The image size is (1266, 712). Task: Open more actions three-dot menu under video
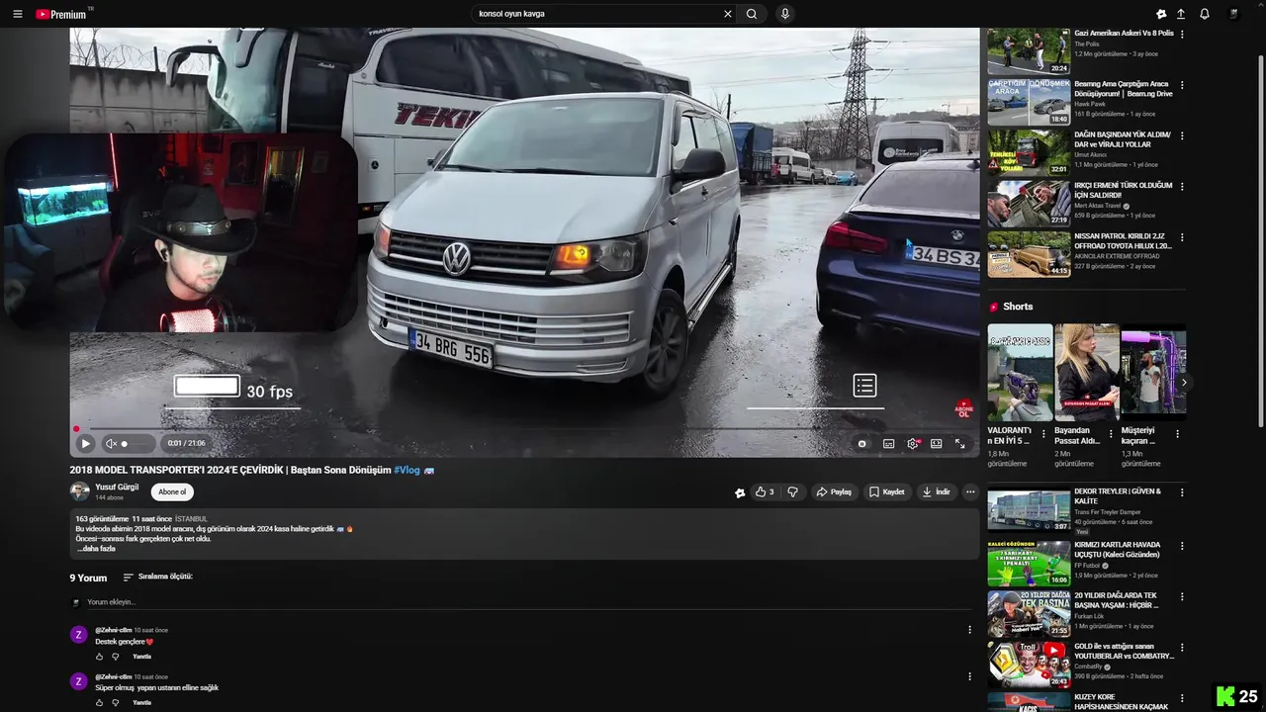tap(970, 491)
